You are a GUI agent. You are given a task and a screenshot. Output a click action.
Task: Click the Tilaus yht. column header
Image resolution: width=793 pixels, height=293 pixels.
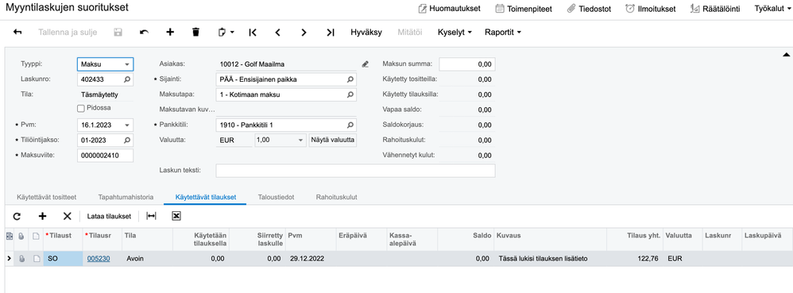(x=634, y=240)
